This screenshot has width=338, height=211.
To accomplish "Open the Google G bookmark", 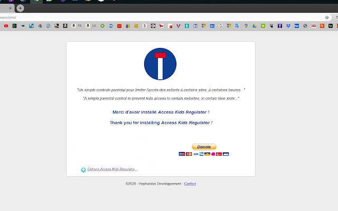I will click(x=221, y=26).
